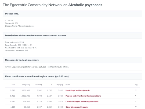Select the z value 2.493
This screenshot has height=109, width=145.
point(49,101)
